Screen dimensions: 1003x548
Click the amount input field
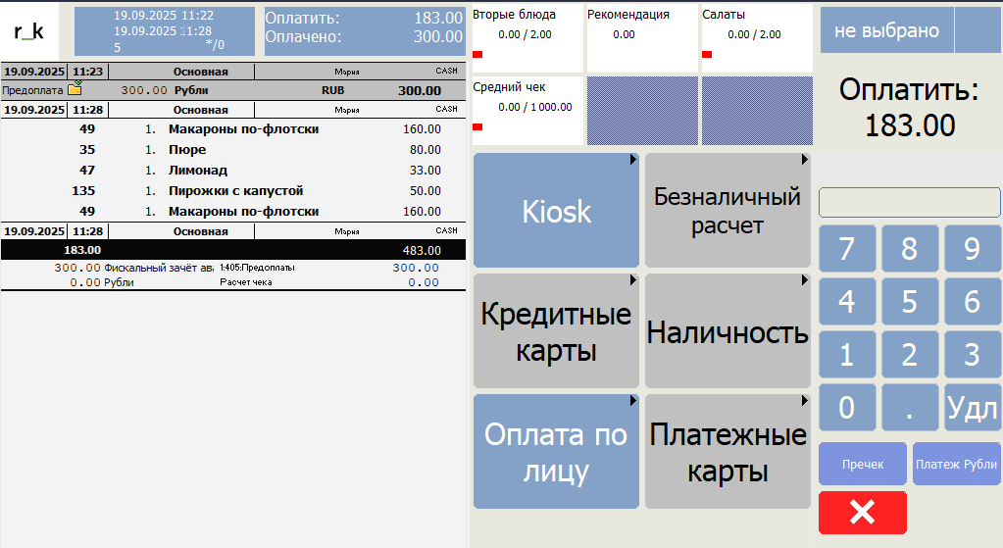[909, 202]
